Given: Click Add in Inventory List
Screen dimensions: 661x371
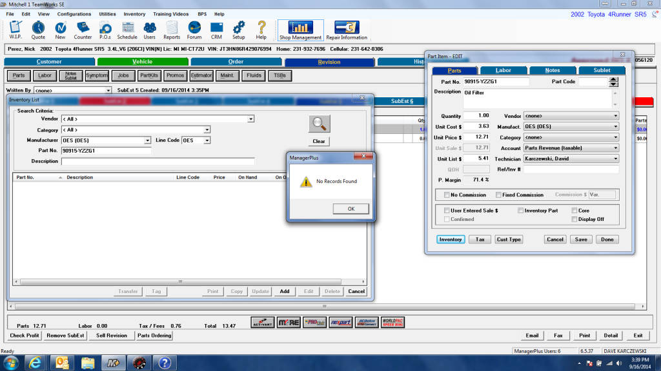Looking at the screenshot, I should click(x=285, y=292).
